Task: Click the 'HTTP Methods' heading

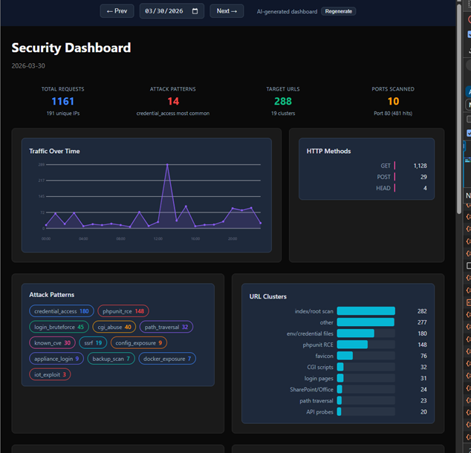Action: click(328, 151)
